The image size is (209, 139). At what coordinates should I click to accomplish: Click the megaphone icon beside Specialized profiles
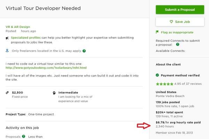8,37
